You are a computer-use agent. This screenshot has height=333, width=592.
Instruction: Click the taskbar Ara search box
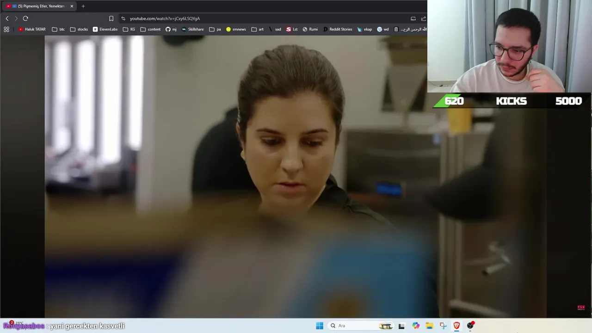[361, 326]
